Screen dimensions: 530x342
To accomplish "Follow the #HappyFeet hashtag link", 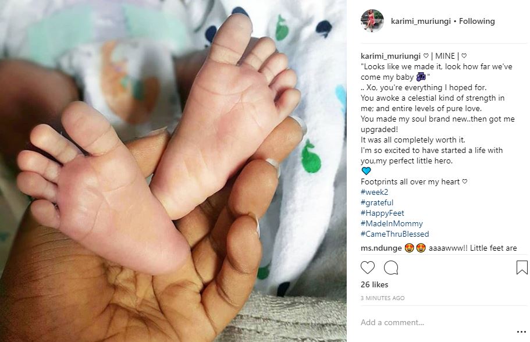I will click(382, 213).
